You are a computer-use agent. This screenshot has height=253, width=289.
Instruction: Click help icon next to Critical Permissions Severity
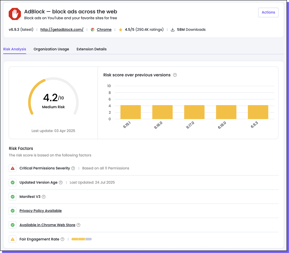pyautogui.click(x=73, y=168)
